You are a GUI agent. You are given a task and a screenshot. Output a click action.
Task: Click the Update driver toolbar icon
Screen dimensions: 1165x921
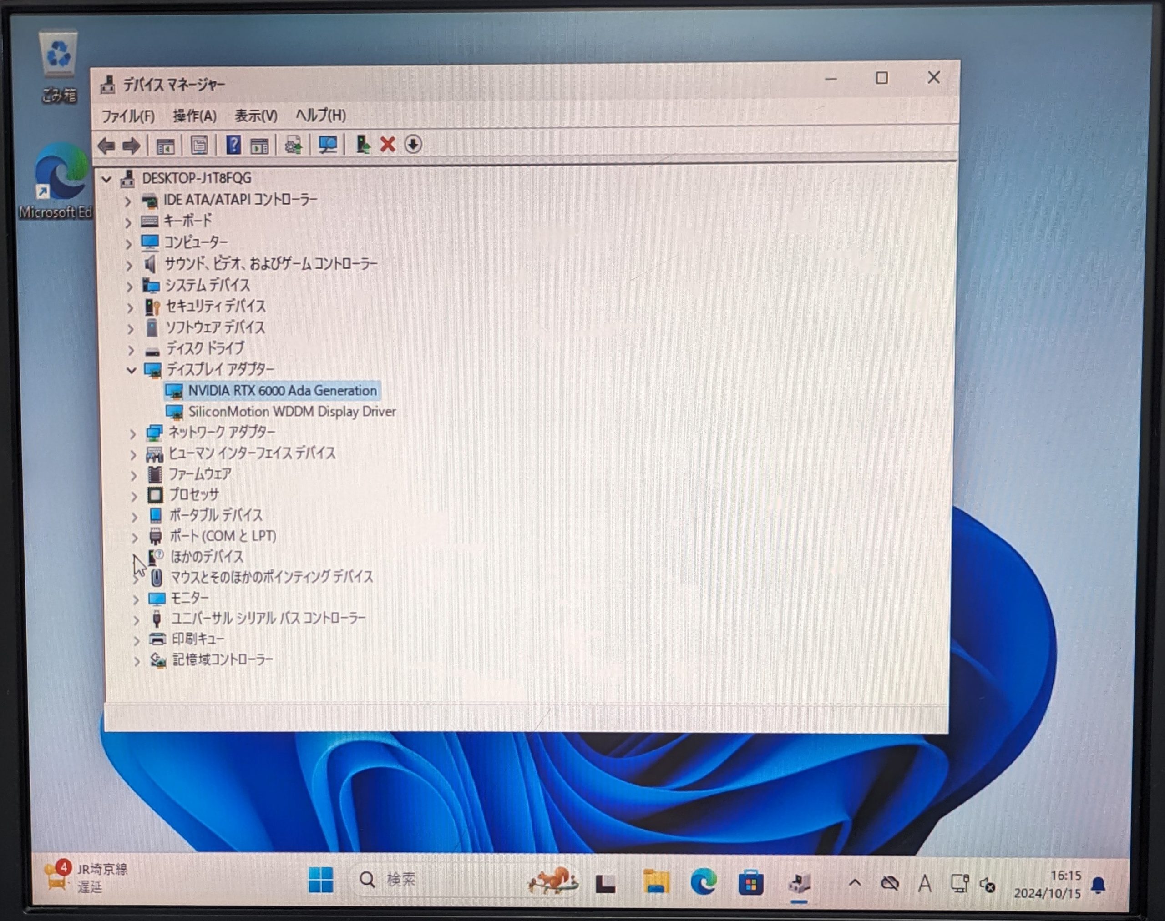pyautogui.click(x=363, y=145)
